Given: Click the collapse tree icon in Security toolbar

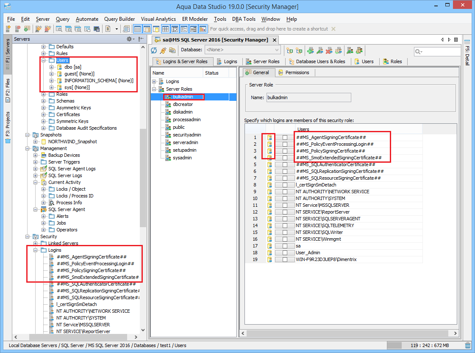Looking at the screenshot, I should point(299,50).
